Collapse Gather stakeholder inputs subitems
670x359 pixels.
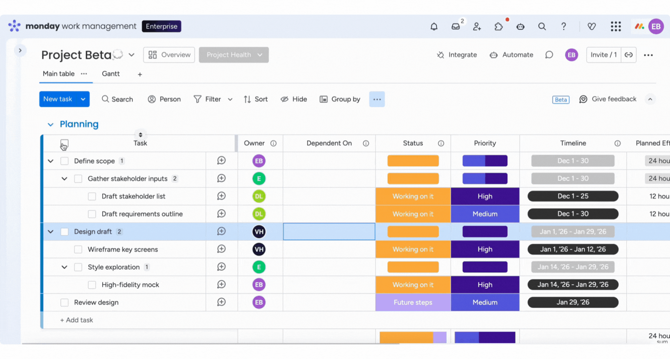click(64, 179)
